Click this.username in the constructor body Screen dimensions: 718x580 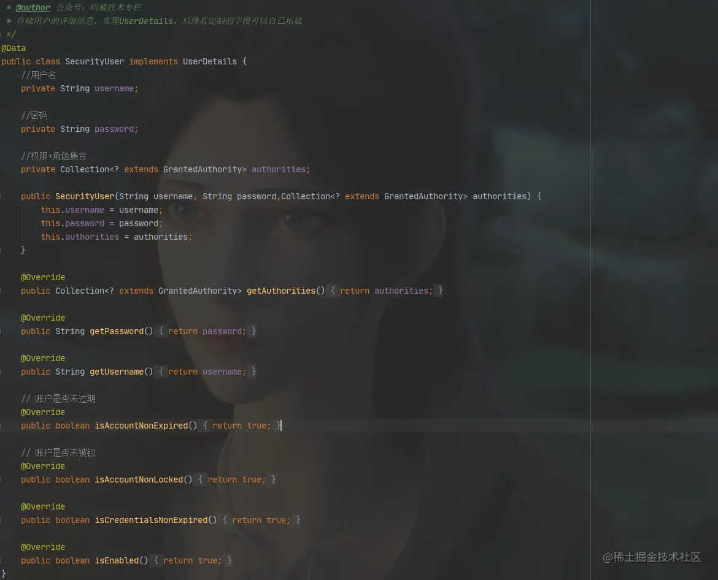click(x=72, y=210)
